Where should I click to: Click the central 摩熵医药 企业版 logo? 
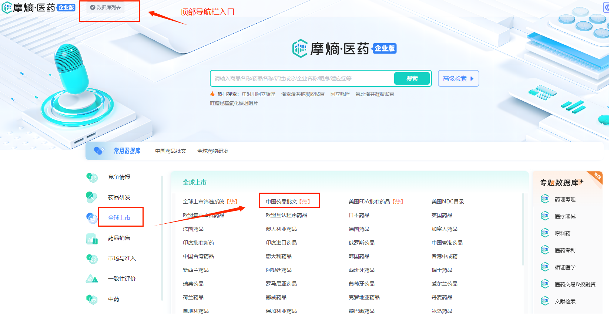click(x=344, y=48)
